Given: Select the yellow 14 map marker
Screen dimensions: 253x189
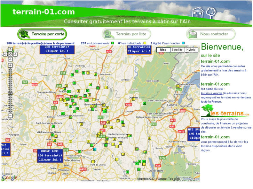Looking at the screenshot, I should [x=74, y=104].
